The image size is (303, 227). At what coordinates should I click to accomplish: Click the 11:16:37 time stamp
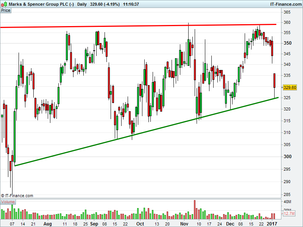point(131,4)
